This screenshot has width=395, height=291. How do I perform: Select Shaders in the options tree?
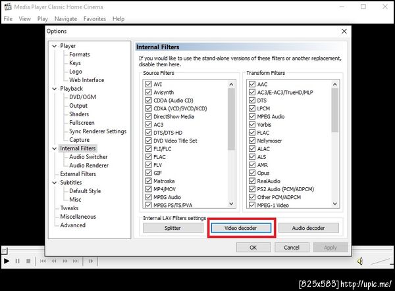click(x=79, y=114)
